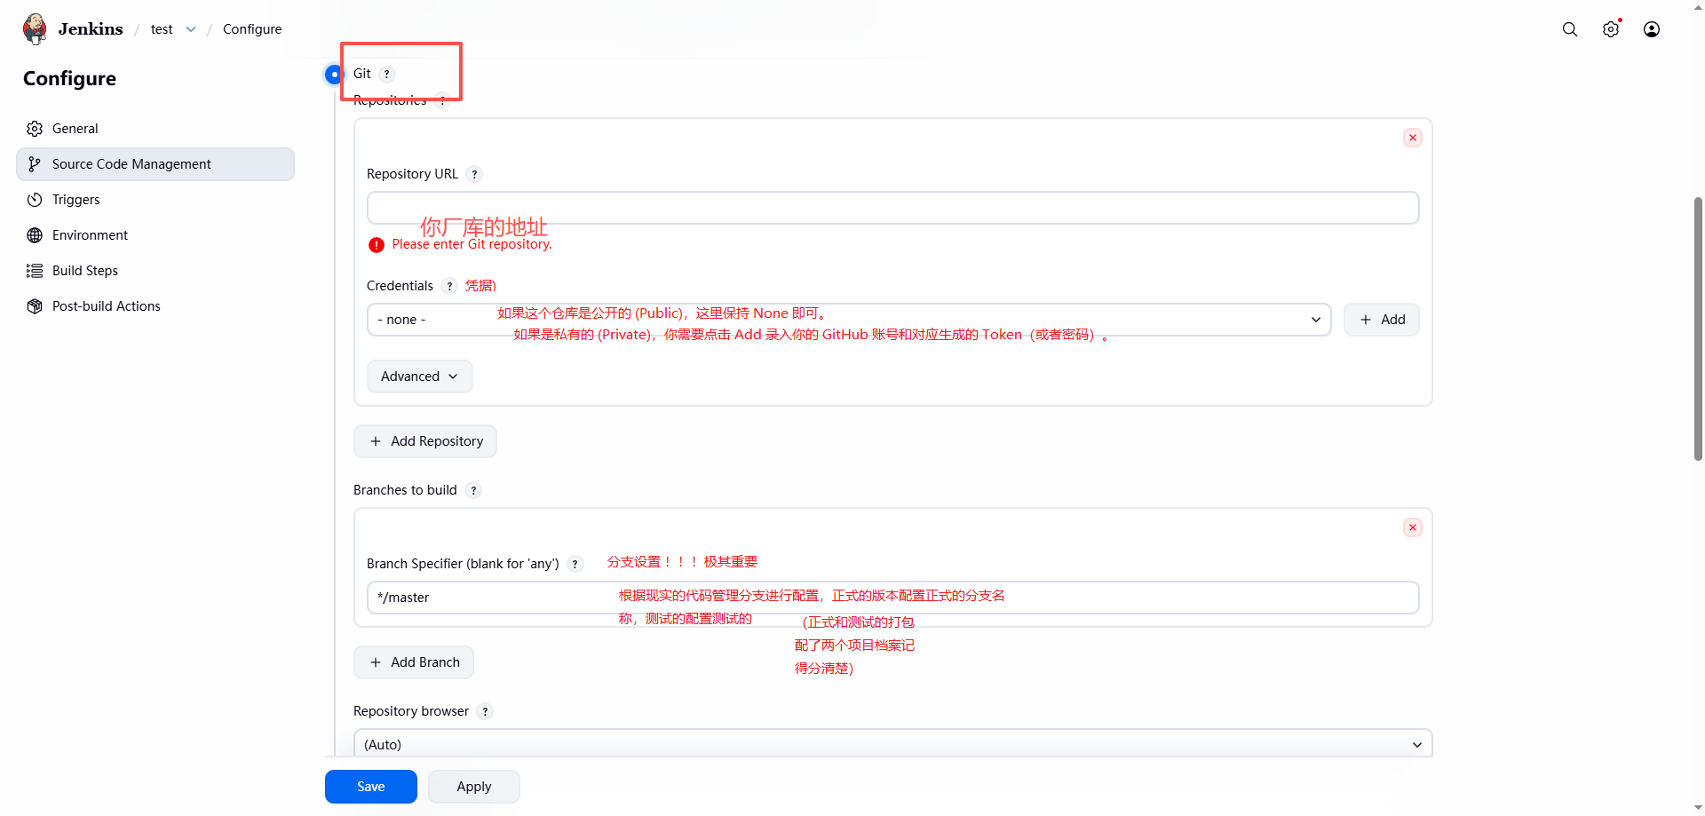Open the user account icon
The height and width of the screenshot is (816, 1705).
pyautogui.click(x=1652, y=29)
